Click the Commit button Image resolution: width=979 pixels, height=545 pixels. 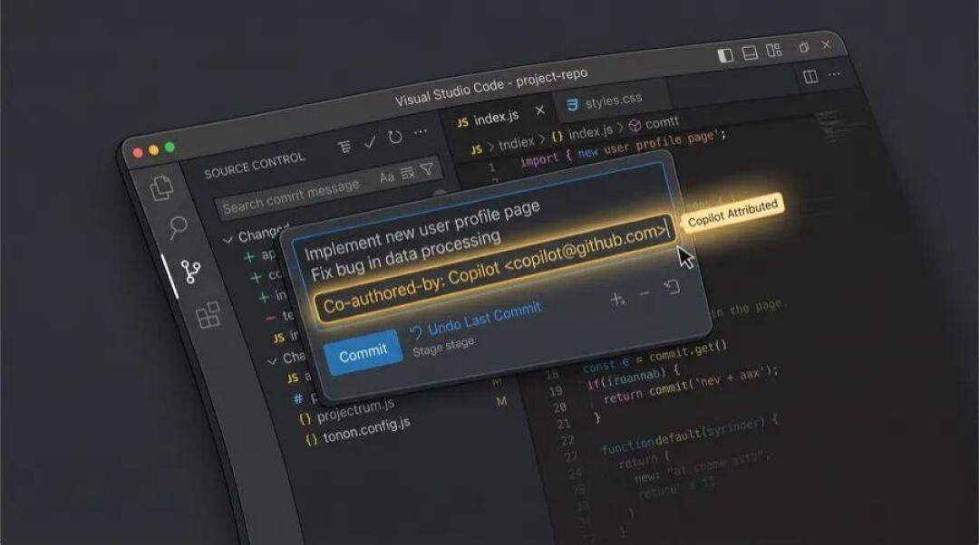(x=363, y=353)
